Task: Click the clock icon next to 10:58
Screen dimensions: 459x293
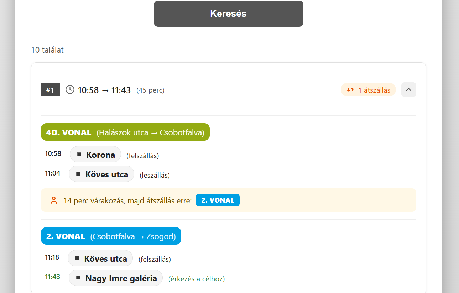Action: pos(70,90)
